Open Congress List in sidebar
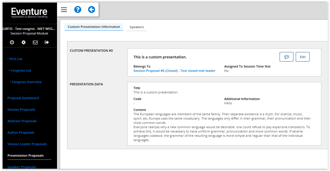This screenshot has width=330, height=171. click(x=20, y=71)
